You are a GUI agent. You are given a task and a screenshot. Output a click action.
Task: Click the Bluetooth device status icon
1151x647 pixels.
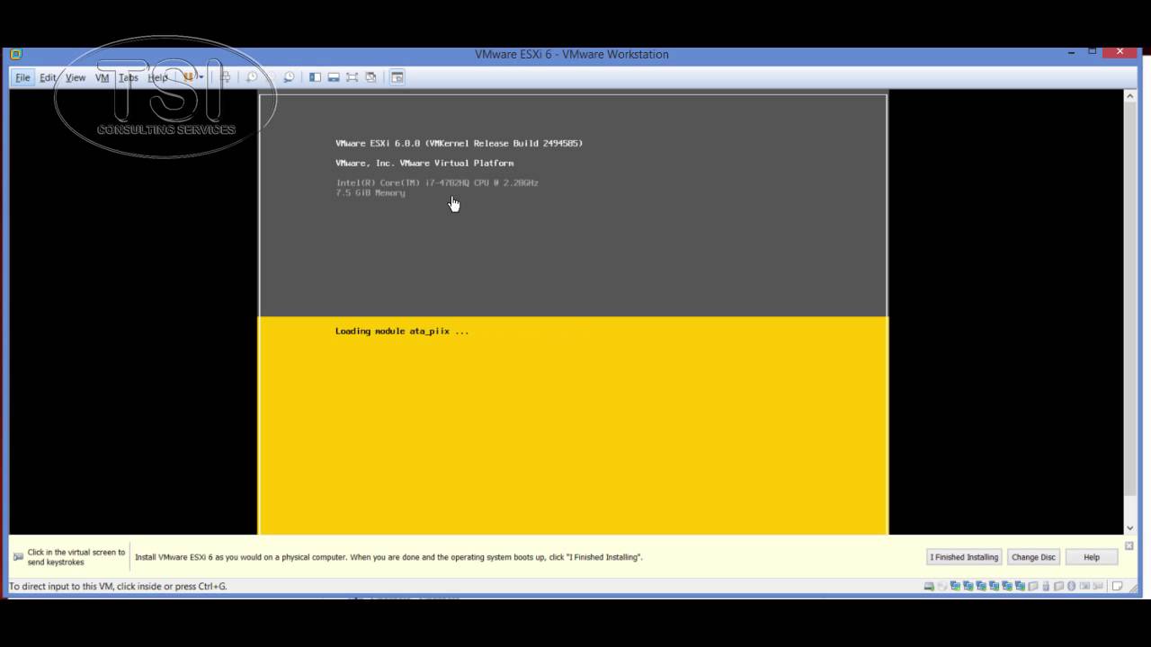(x=1072, y=586)
